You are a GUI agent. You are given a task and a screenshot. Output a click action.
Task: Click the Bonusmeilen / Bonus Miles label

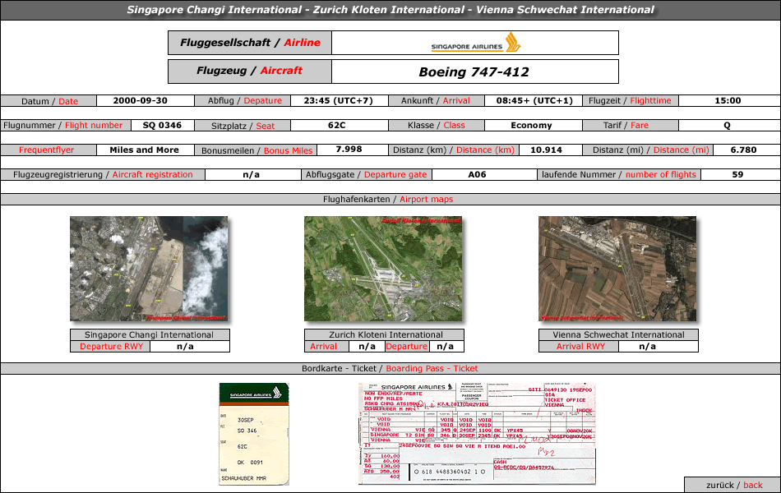coord(256,150)
